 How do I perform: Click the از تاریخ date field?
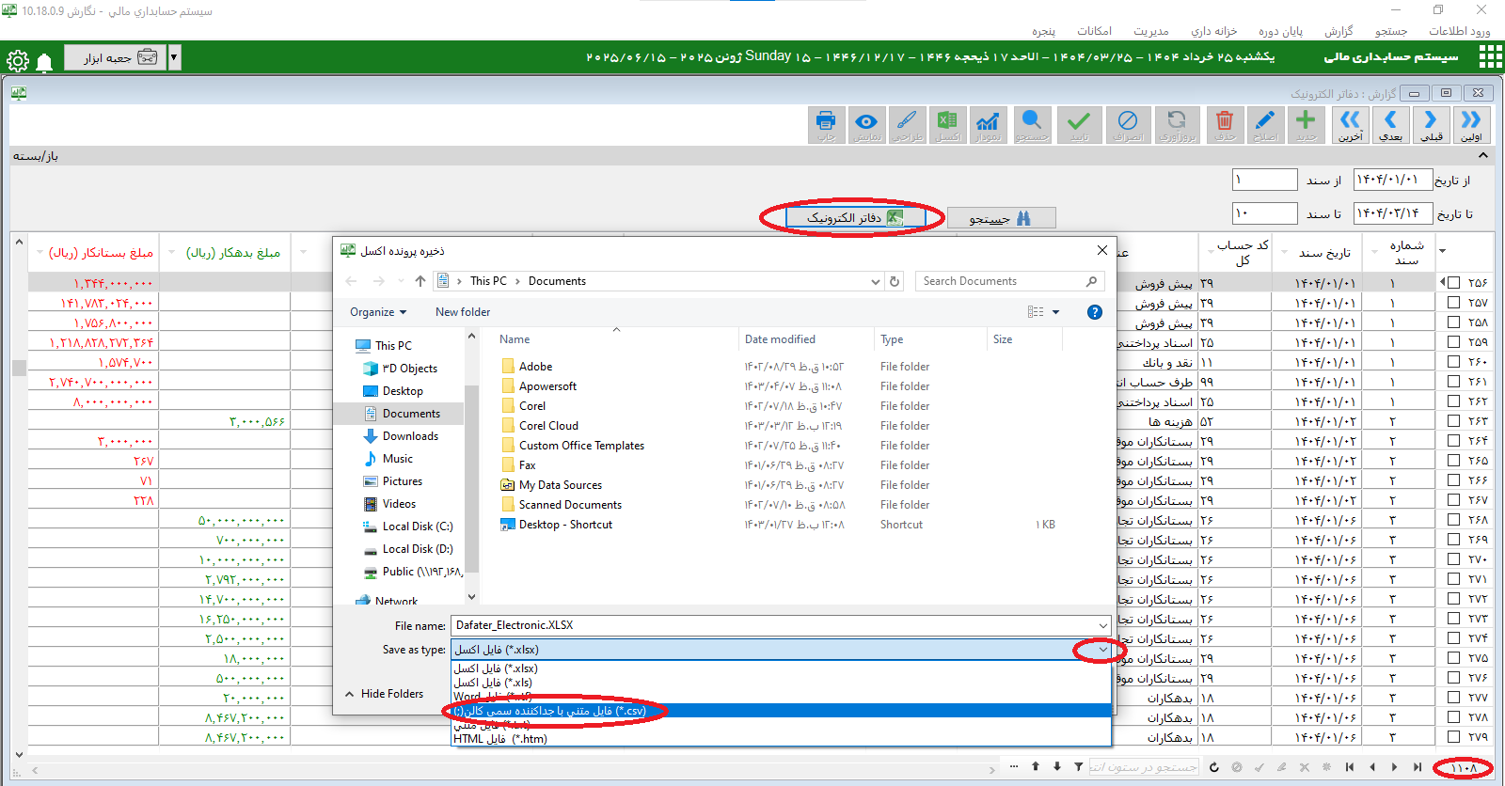click(x=1393, y=180)
